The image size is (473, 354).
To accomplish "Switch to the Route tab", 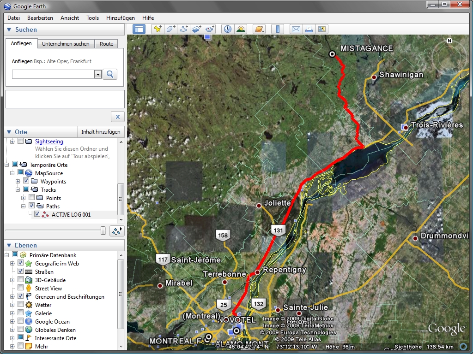I will pos(107,44).
